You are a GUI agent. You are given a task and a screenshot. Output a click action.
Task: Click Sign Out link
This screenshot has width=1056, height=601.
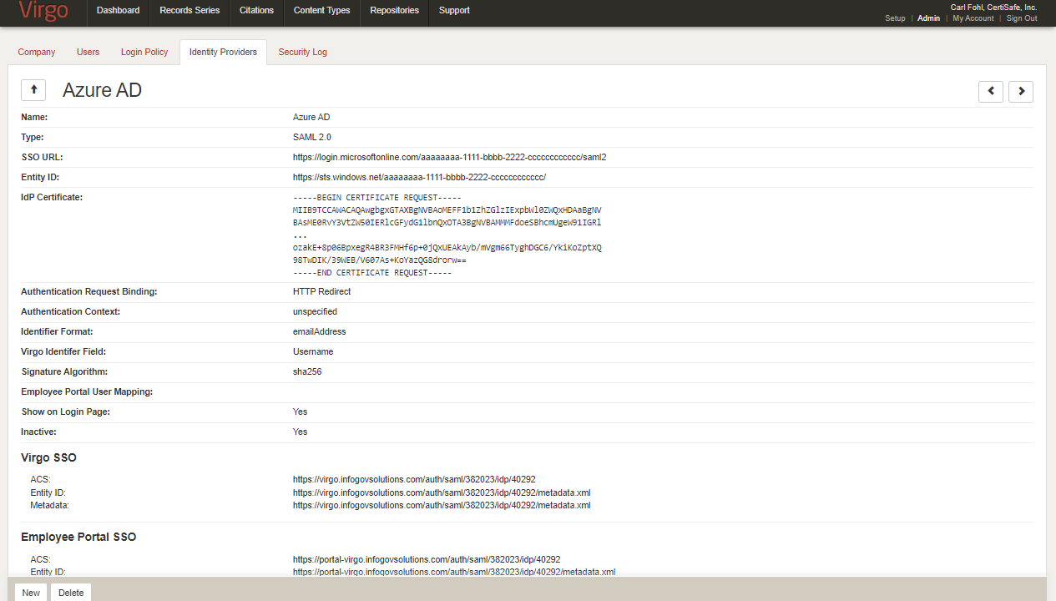click(x=1022, y=18)
